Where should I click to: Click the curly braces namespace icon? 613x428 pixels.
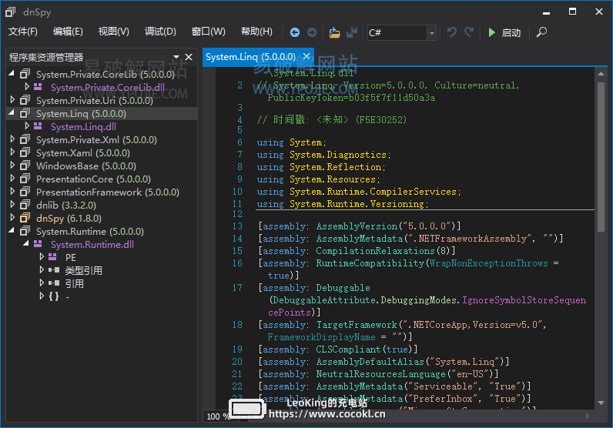(x=54, y=296)
